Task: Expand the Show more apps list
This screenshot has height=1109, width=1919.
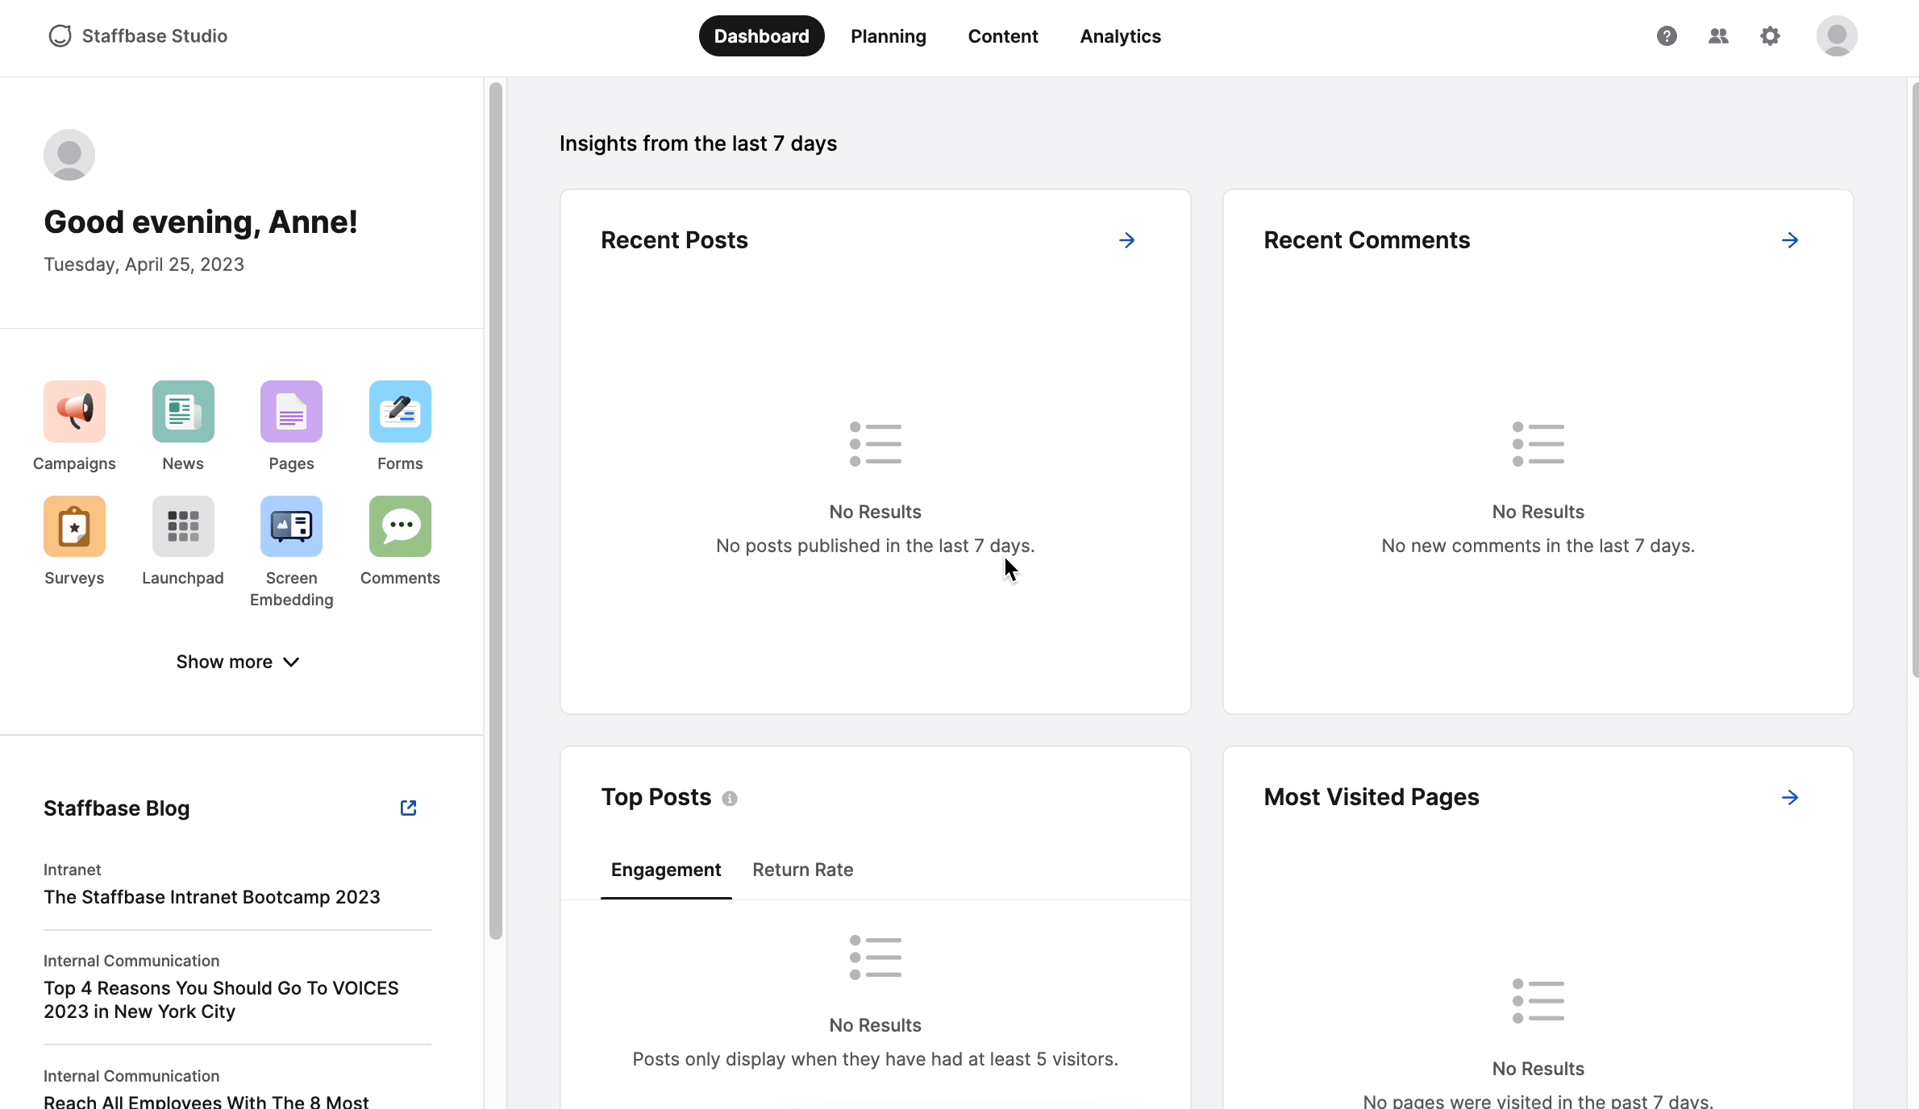Action: (238, 662)
